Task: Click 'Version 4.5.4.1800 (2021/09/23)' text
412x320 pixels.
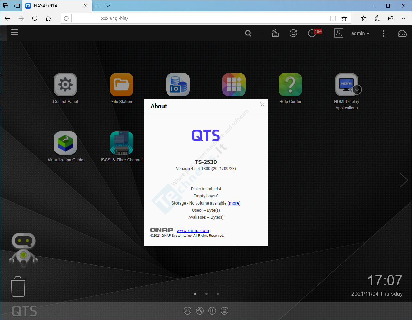Action: [206, 169]
